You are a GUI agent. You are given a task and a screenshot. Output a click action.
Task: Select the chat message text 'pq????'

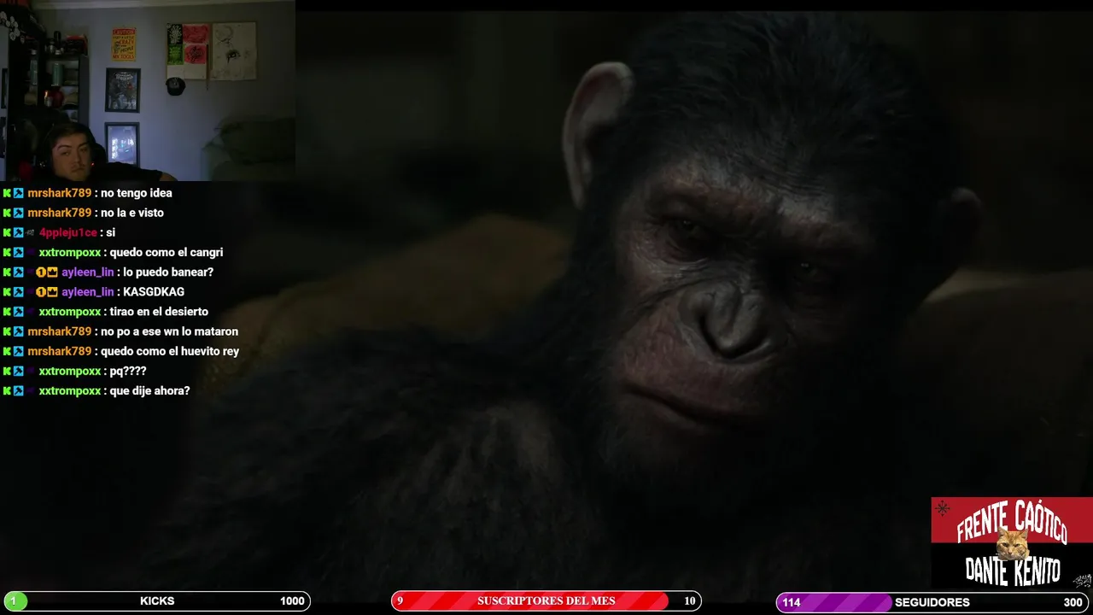[128, 371]
